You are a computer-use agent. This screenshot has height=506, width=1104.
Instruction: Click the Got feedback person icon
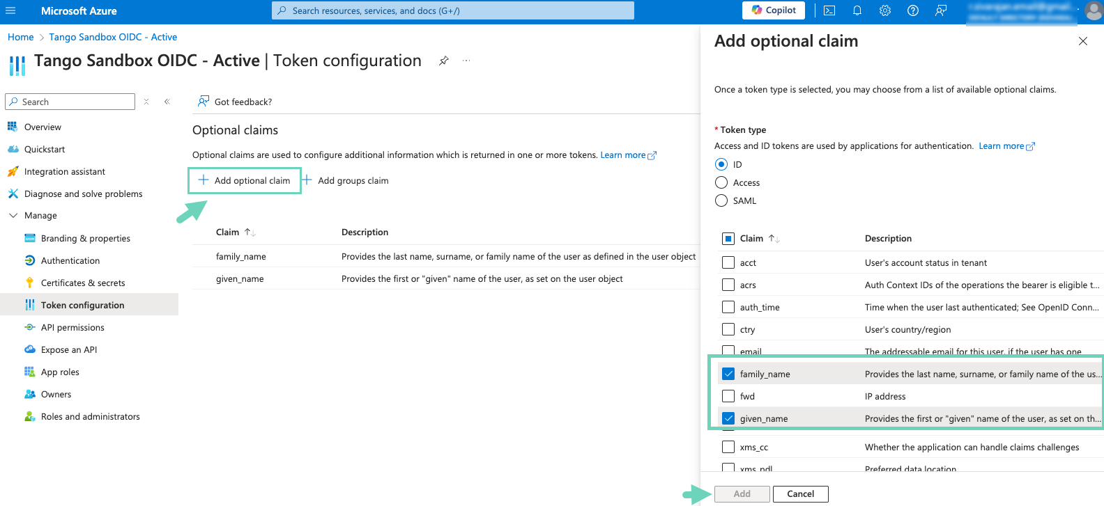[203, 102]
